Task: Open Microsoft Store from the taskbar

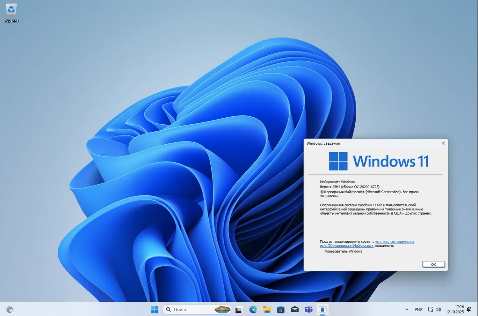Action: tap(281, 309)
